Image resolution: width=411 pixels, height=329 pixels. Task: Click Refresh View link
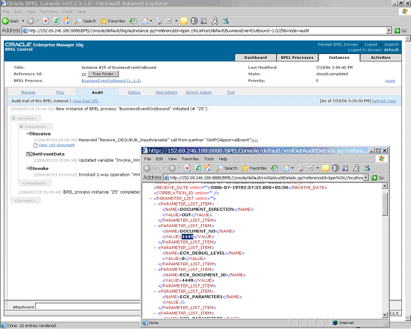pos(384,101)
